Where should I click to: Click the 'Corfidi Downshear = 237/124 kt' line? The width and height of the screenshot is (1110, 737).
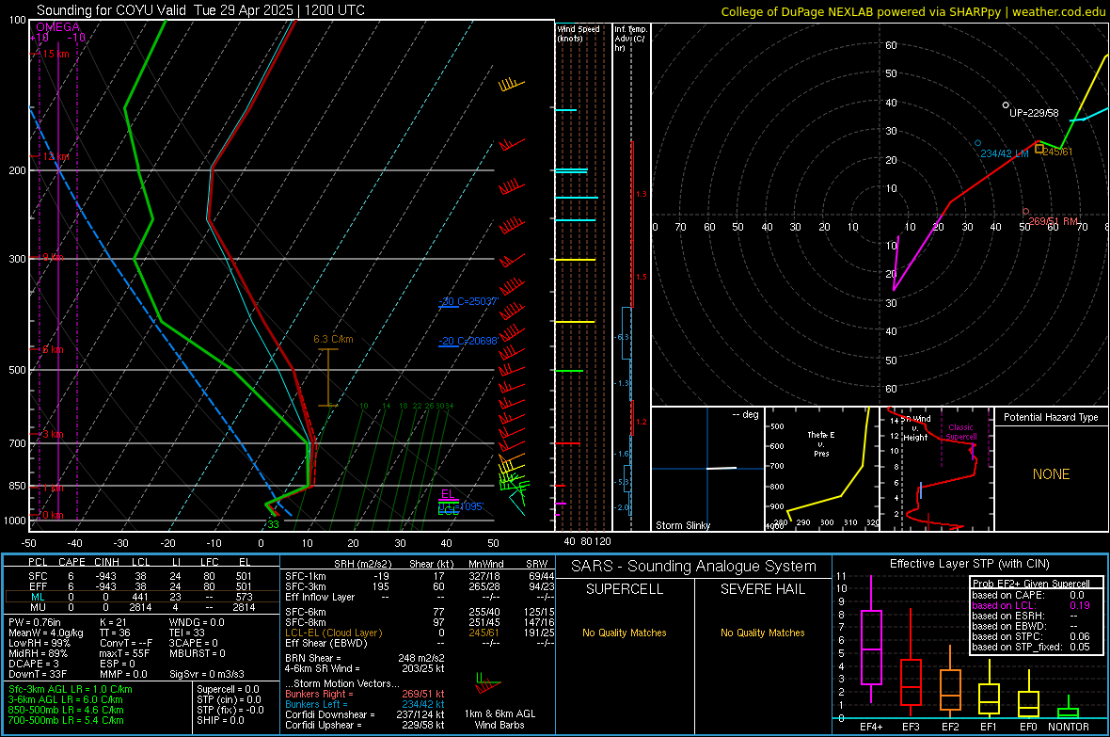(365, 714)
